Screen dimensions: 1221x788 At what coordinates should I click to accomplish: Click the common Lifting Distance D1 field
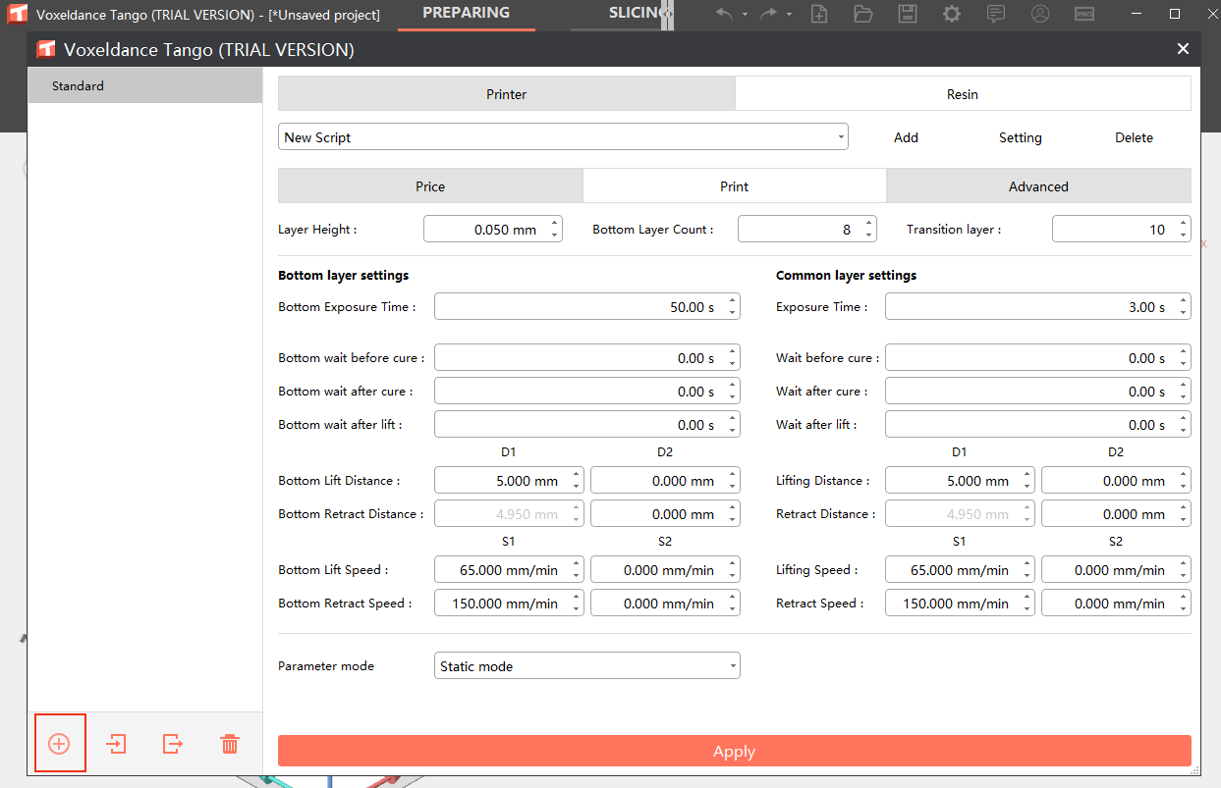(x=960, y=481)
